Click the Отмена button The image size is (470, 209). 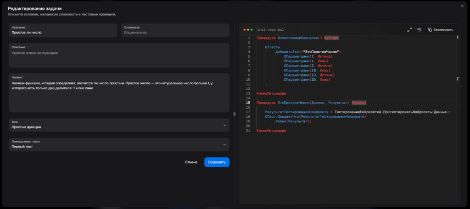(x=191, y=162)
